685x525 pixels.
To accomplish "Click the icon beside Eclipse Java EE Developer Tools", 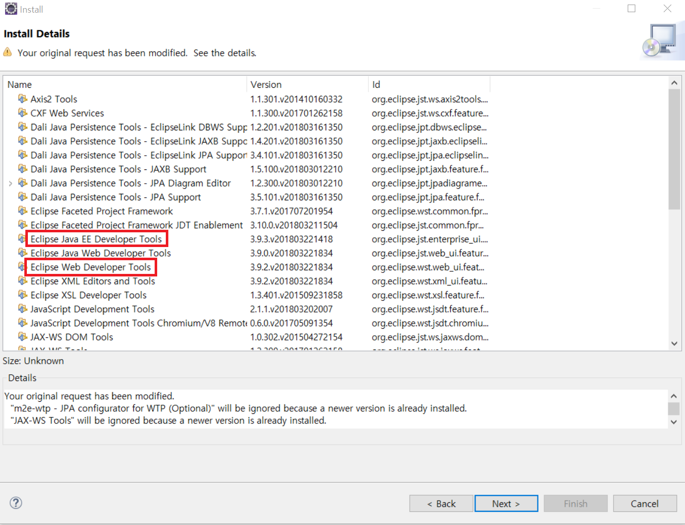I will 23,238.
